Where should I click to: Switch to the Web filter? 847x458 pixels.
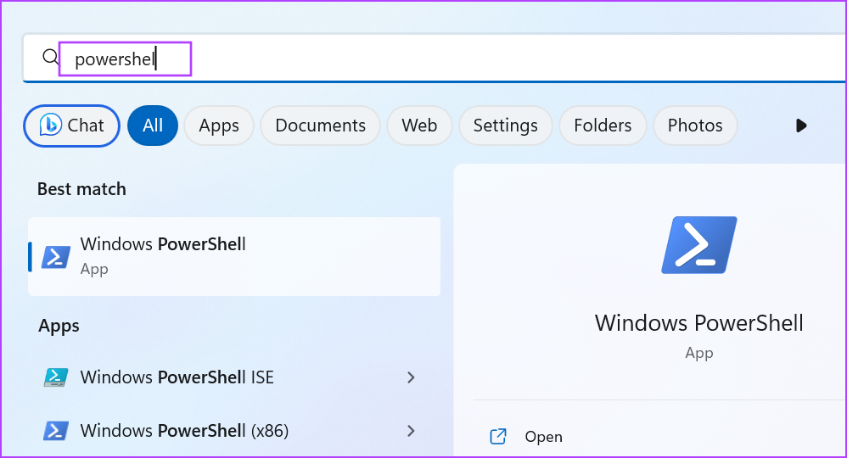[x=419, y=126]
